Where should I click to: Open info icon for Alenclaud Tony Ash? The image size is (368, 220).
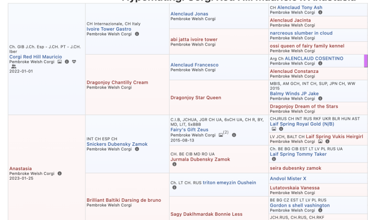(320, 12)
